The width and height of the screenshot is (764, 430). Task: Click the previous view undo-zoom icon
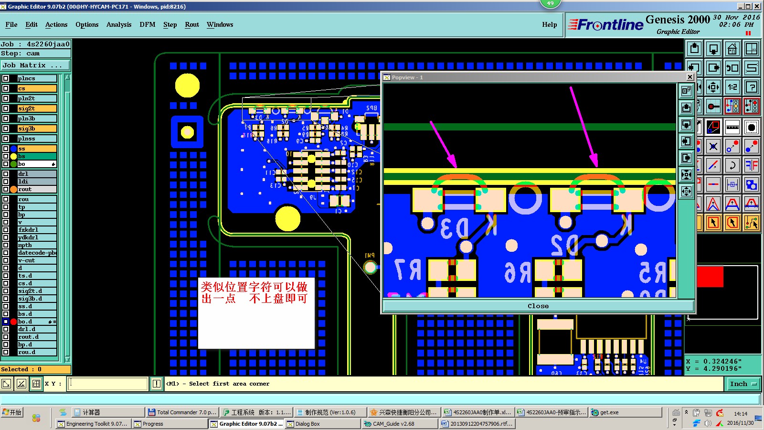[732, 68]
